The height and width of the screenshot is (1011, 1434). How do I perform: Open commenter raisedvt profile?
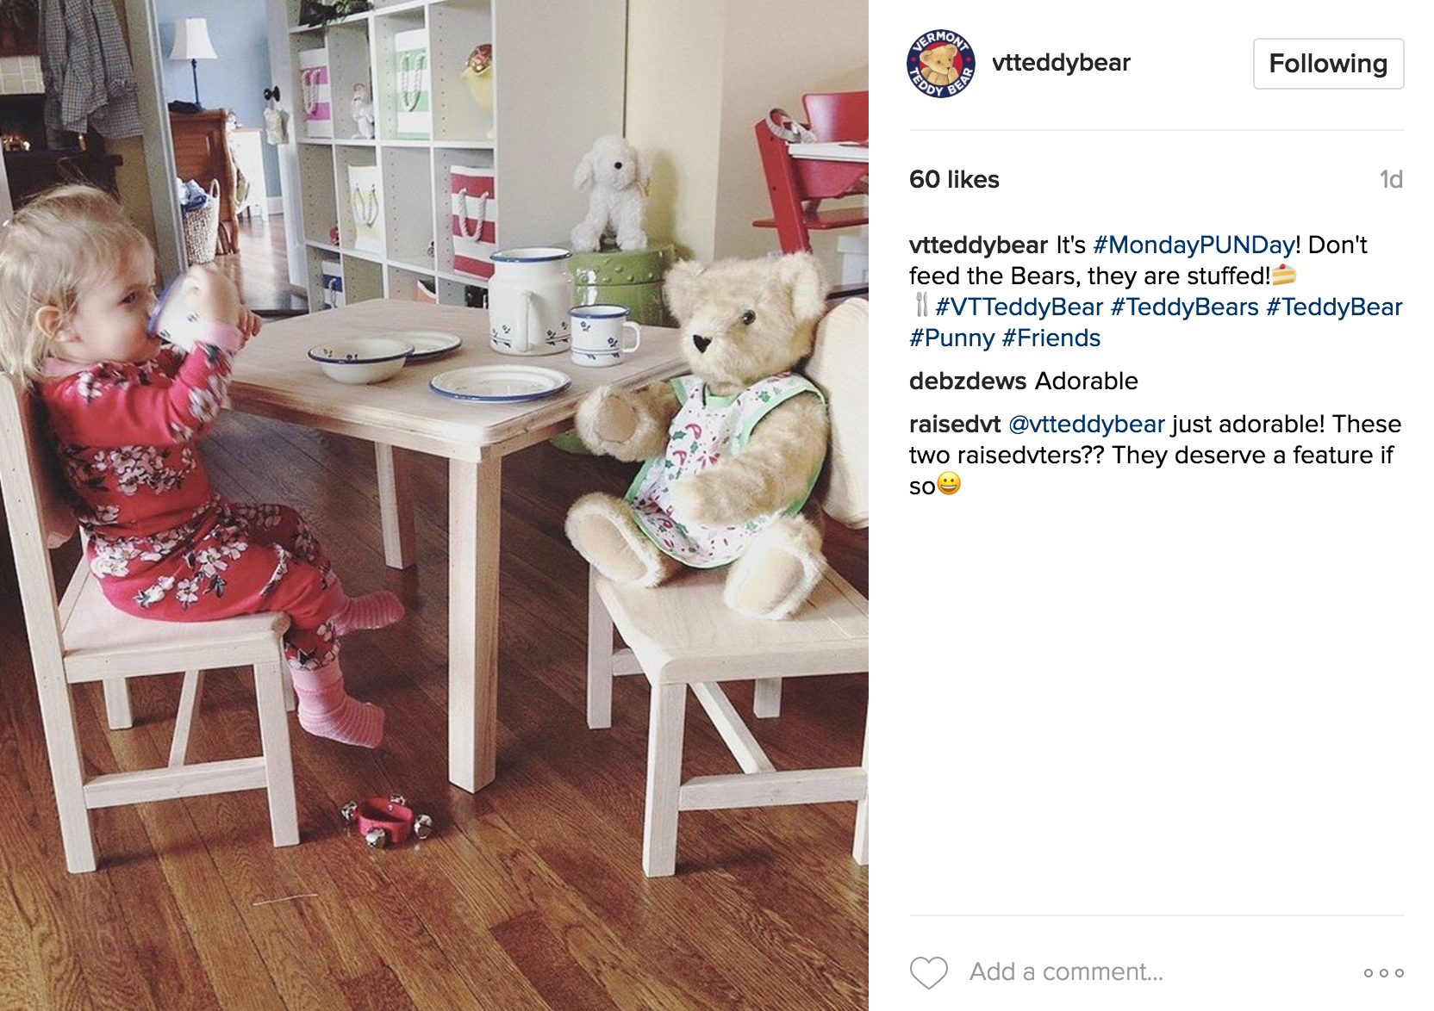(954, 425)
